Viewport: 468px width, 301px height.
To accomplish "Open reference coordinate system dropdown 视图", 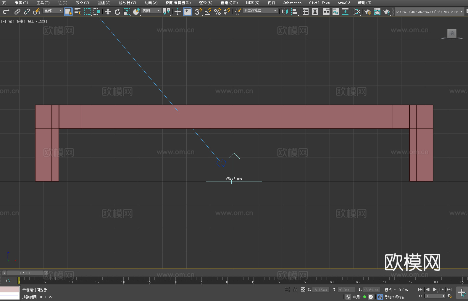I will 151,11.
